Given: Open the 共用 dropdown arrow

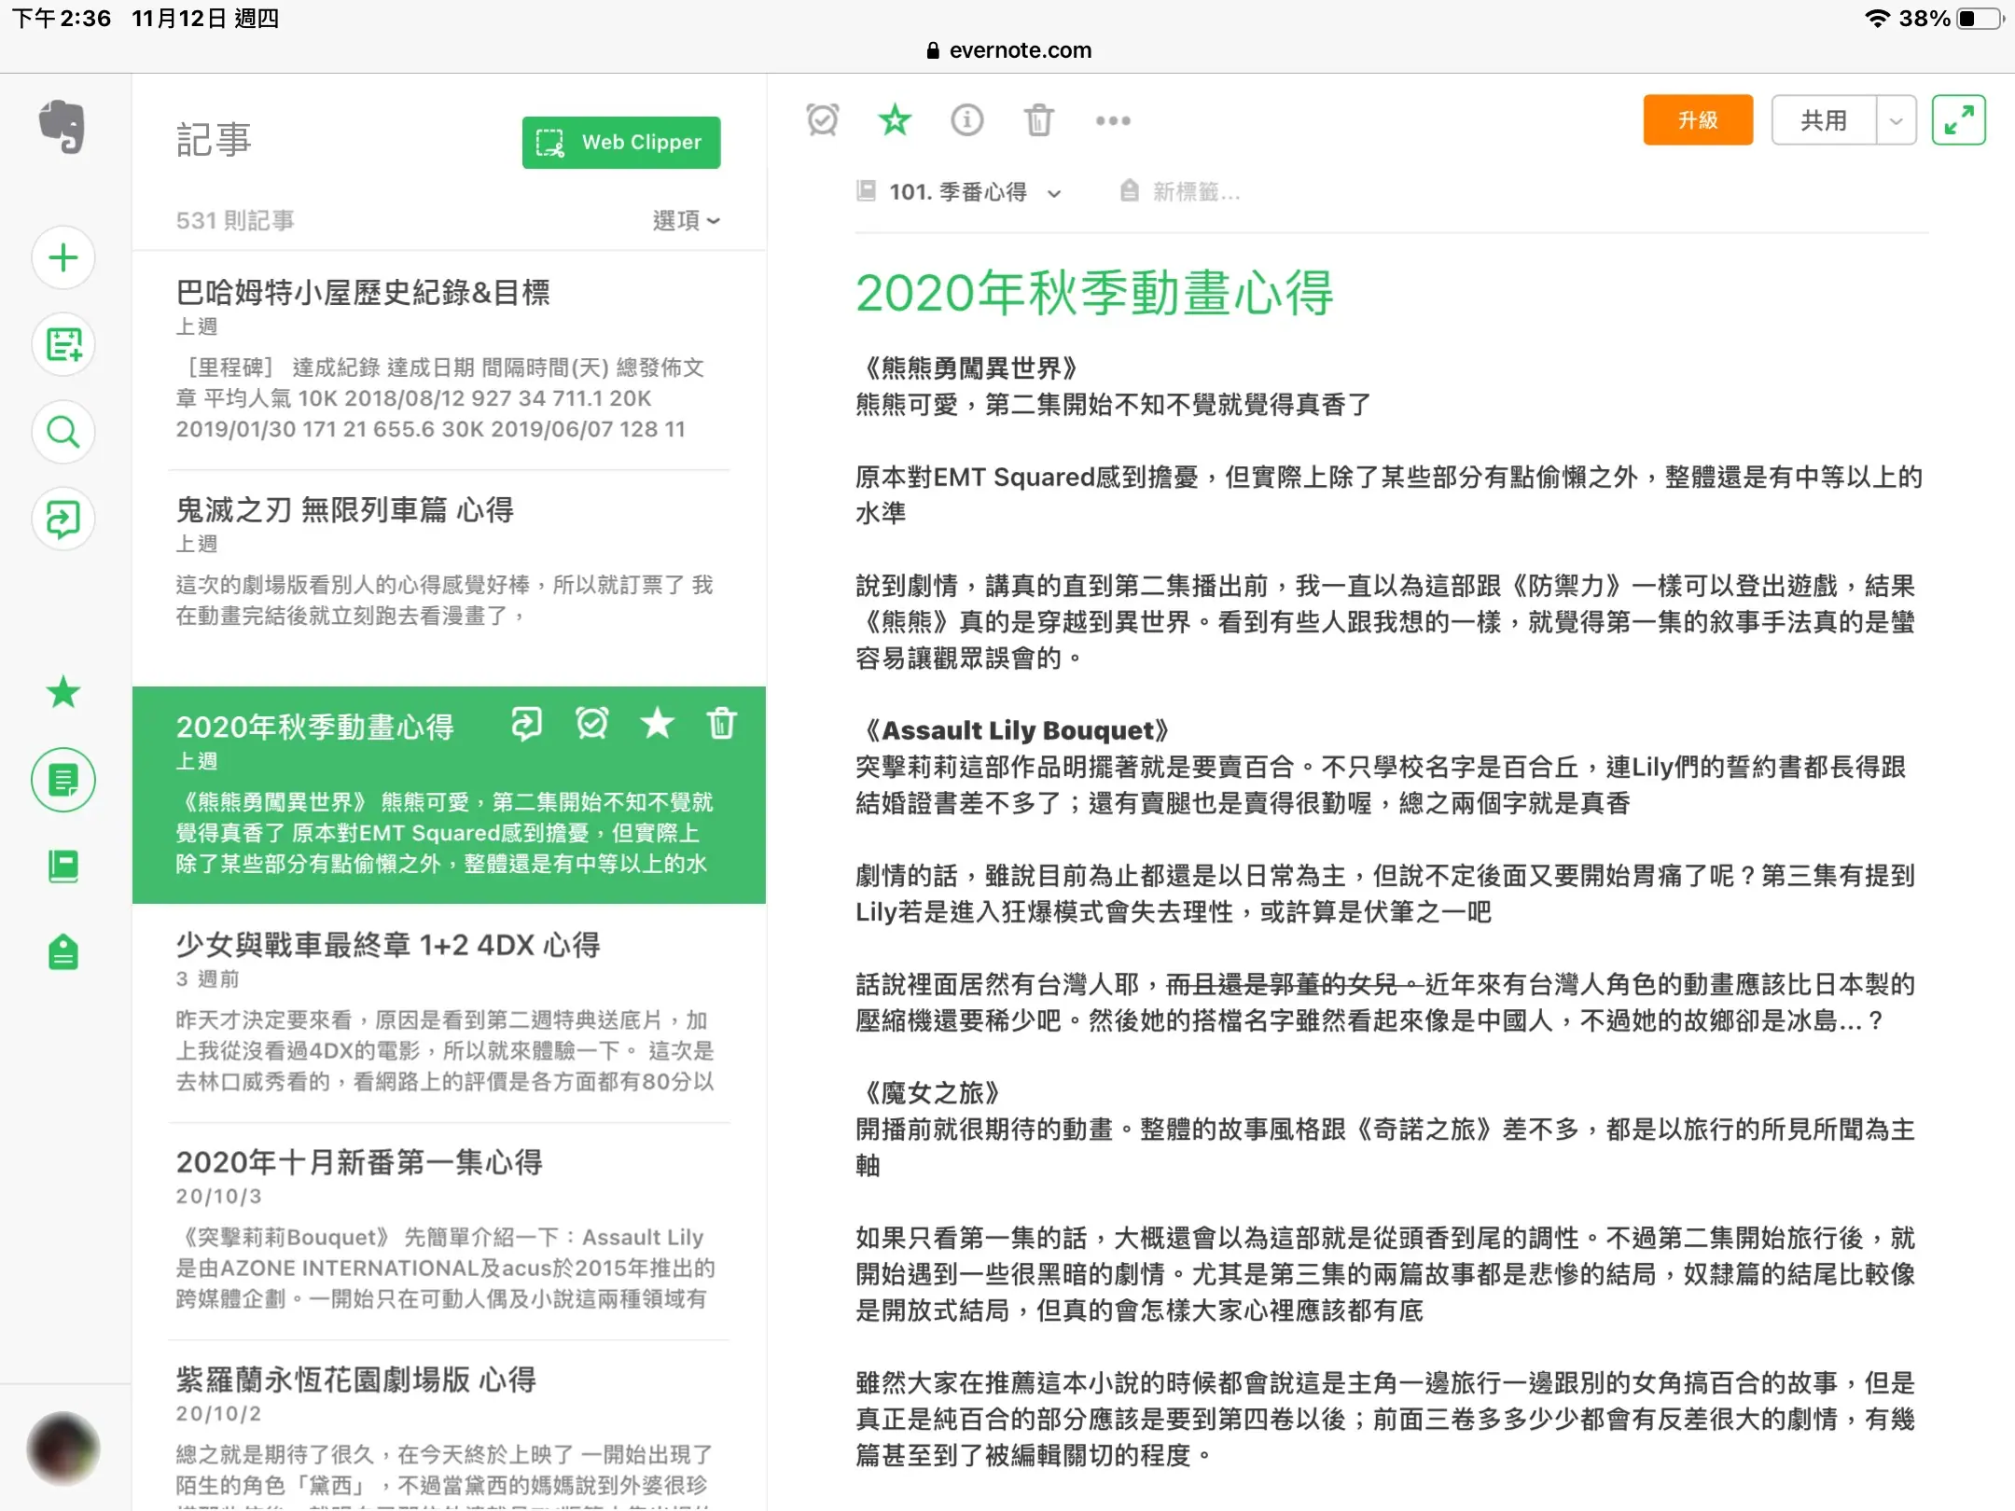Looking at the screenshot, I should click(1896, 120).
